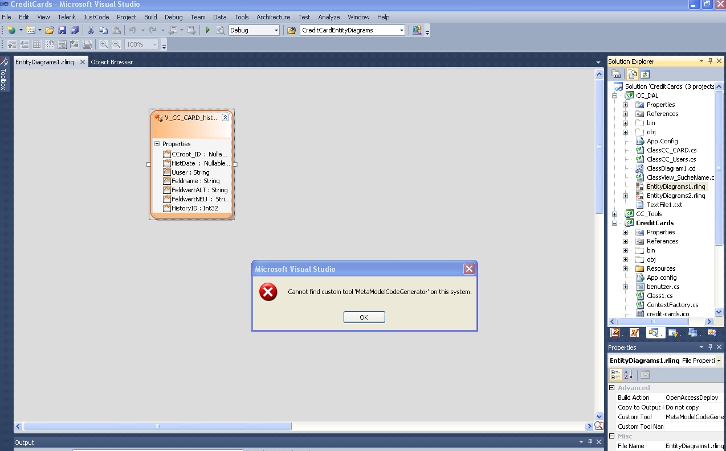This screenshot has width=726, height=451.
Task: Click the Save All toolbar icon
Action: coord(74,30)
